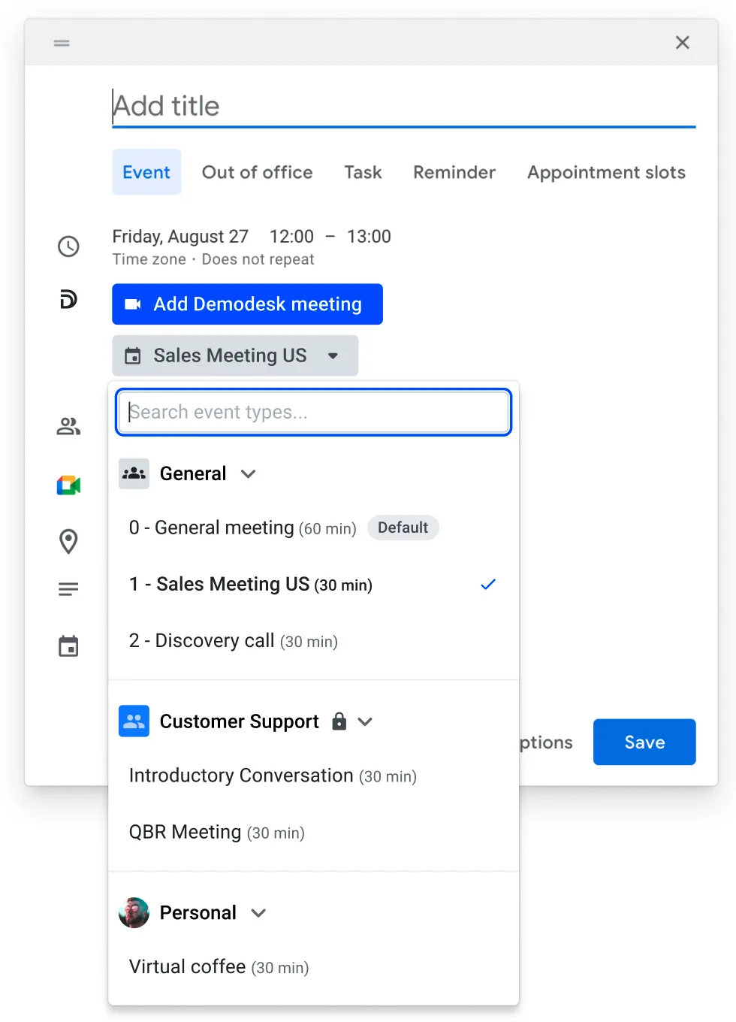Click the Demodesk logo icon in sidebar
This screenshot has height=1022, width=736.
(x=68, y=299)
